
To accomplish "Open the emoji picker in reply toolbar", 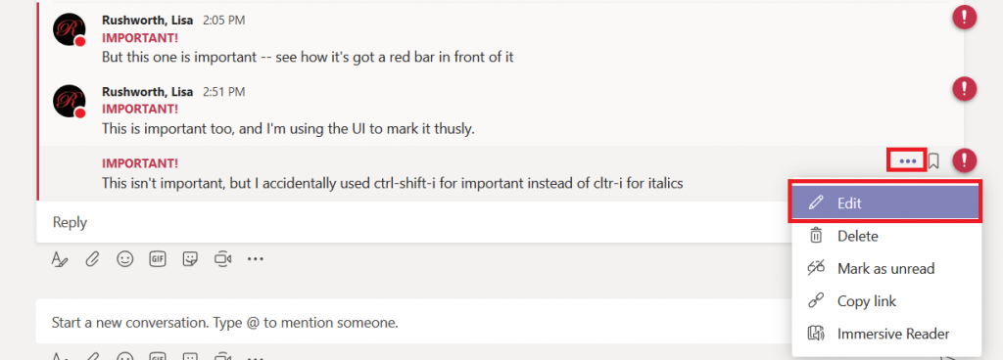I will pyautogui.click(x=125, y=258).
